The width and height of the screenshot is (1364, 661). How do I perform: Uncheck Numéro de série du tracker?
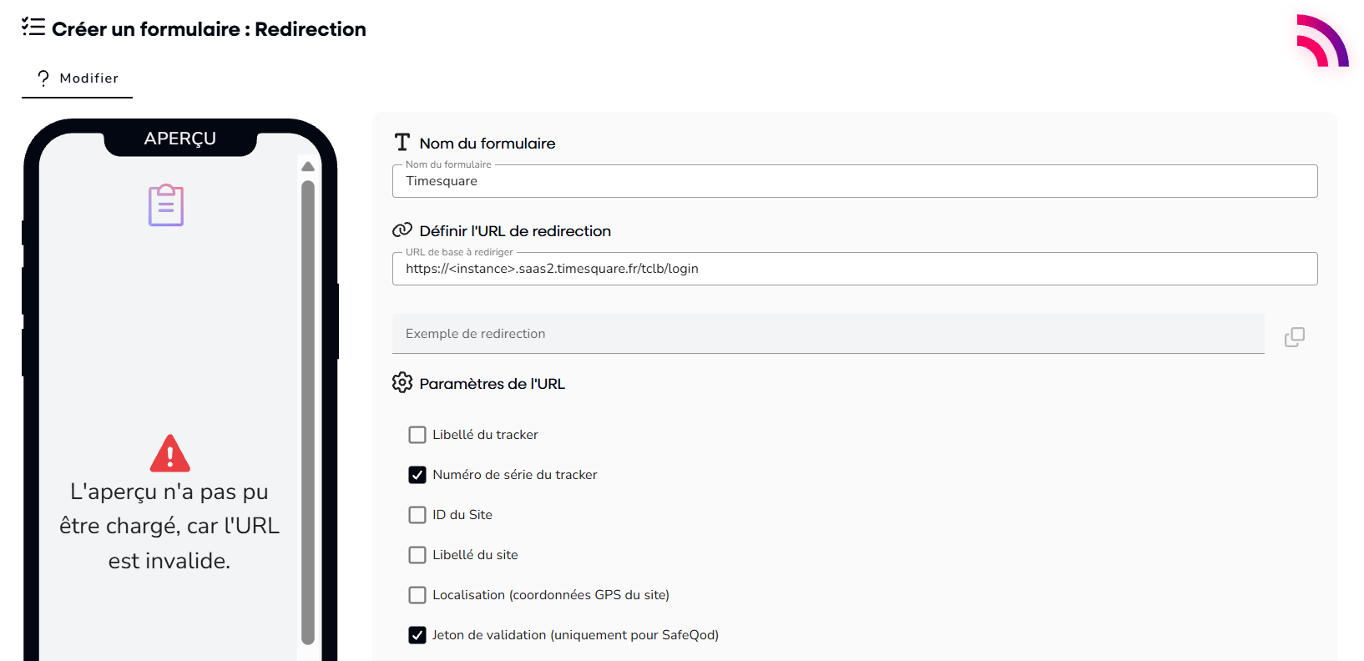(x=417, y=475)
